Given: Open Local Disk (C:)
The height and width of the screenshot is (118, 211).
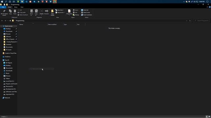Looking at the screenshot, I should [10, 81].
